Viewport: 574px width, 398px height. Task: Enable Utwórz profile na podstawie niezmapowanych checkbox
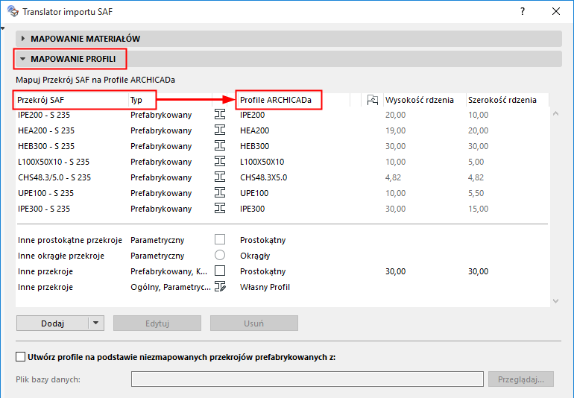point(21,356)
